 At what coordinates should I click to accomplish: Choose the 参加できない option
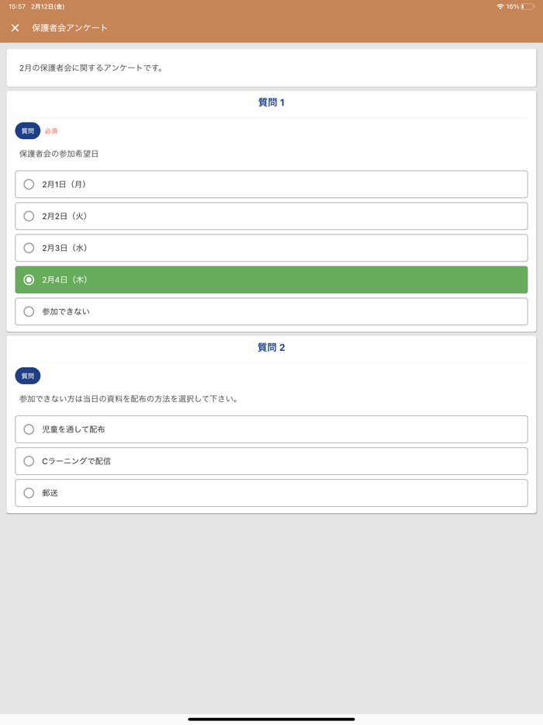271,310
